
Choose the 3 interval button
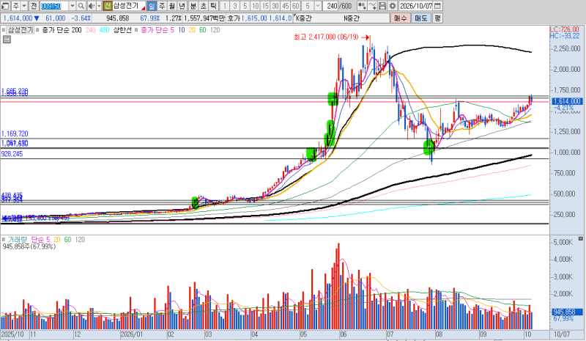point(234,6)
